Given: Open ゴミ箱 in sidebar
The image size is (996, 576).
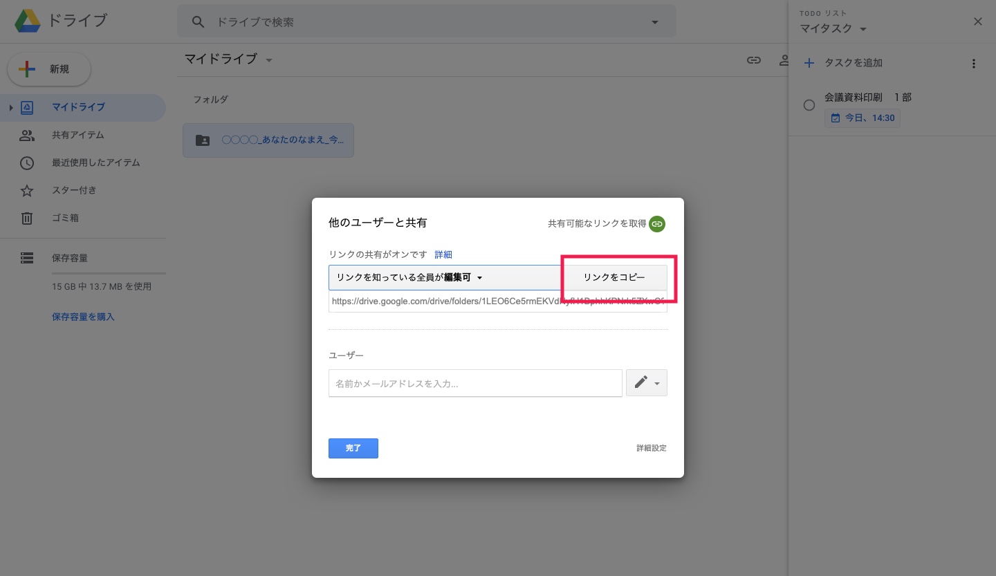Looking at the screenshot, I should 82,218.
